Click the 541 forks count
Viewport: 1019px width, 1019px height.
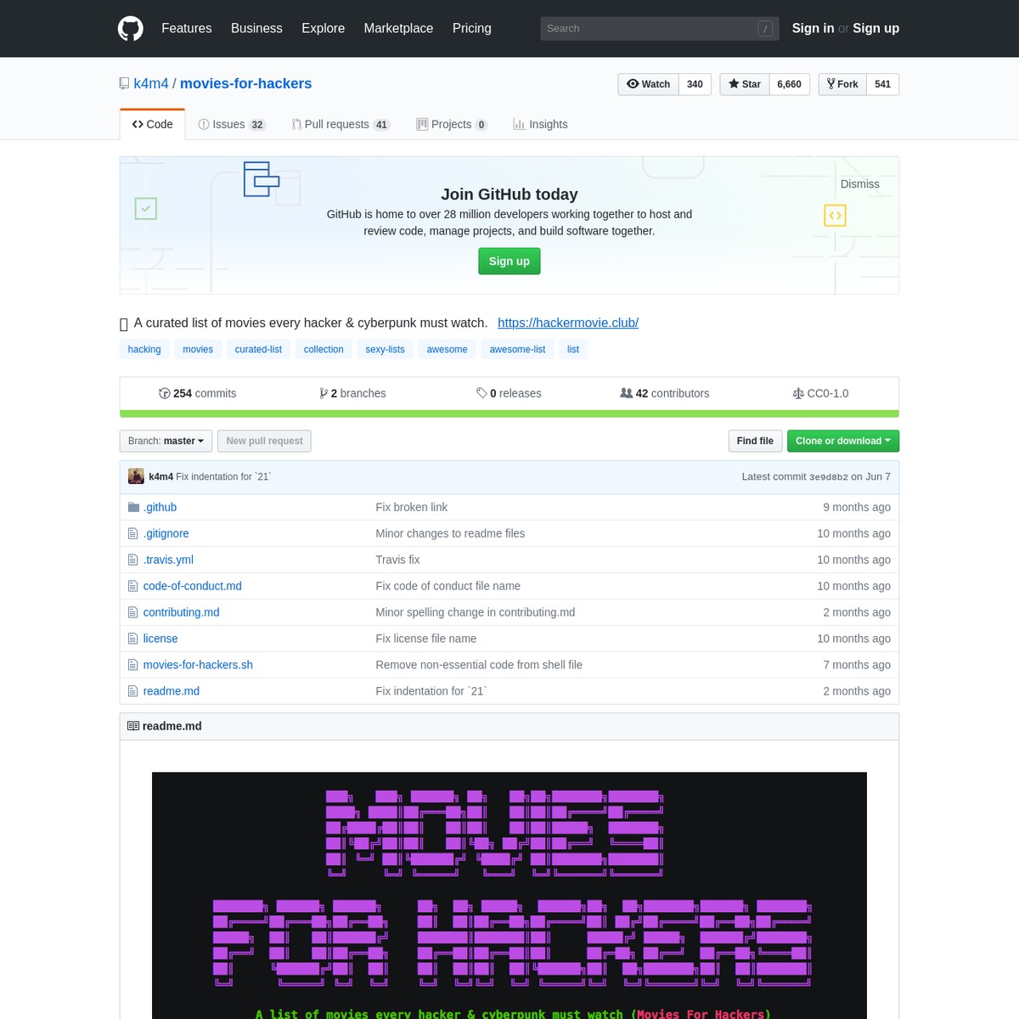point(882,84)
